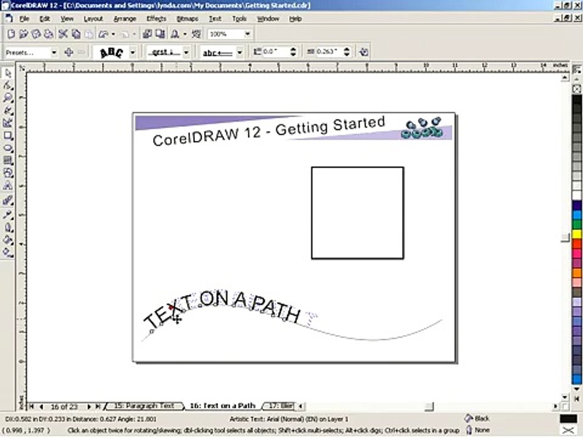
Task: Click the Distance from Path 0.0 field
Action: (276, 52)
